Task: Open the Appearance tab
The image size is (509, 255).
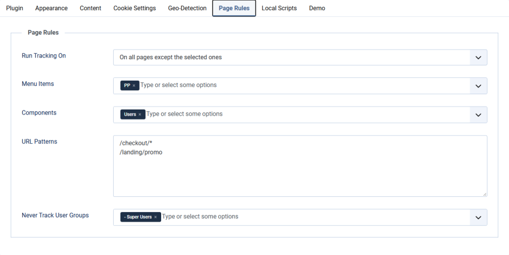Action: click(x=51, y=8)
